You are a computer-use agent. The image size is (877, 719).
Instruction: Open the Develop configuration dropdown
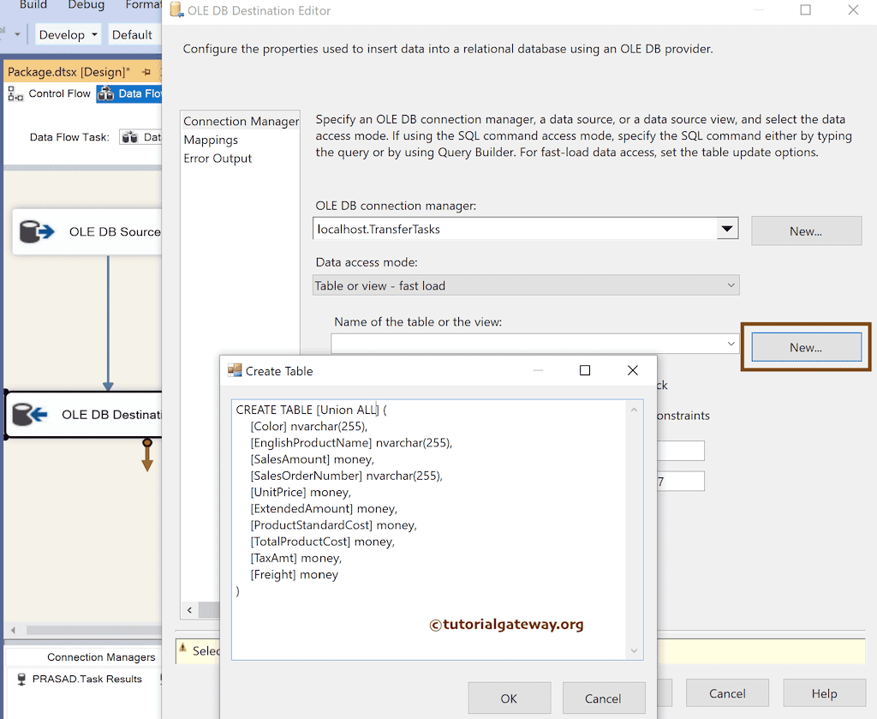tap(69, 34)
